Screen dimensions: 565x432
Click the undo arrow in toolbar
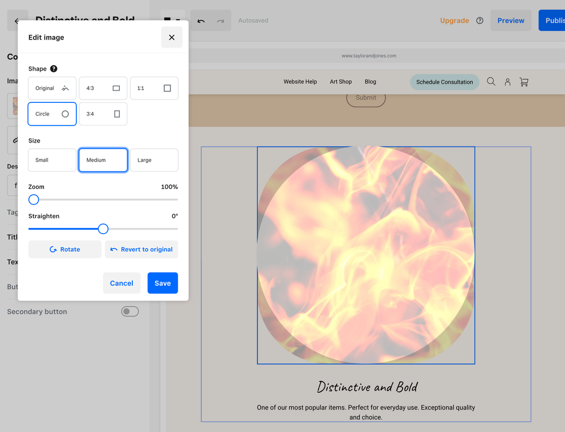(201, 21)
